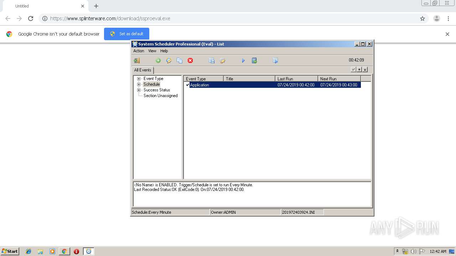This screenshot has width=456, height=256.
Task: Expand the Success Status tree node
Action: (139, 90)
